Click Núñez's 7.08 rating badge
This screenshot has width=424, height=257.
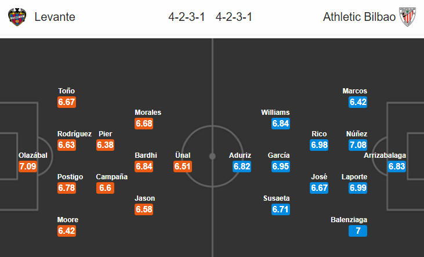[x=358, y=144]
